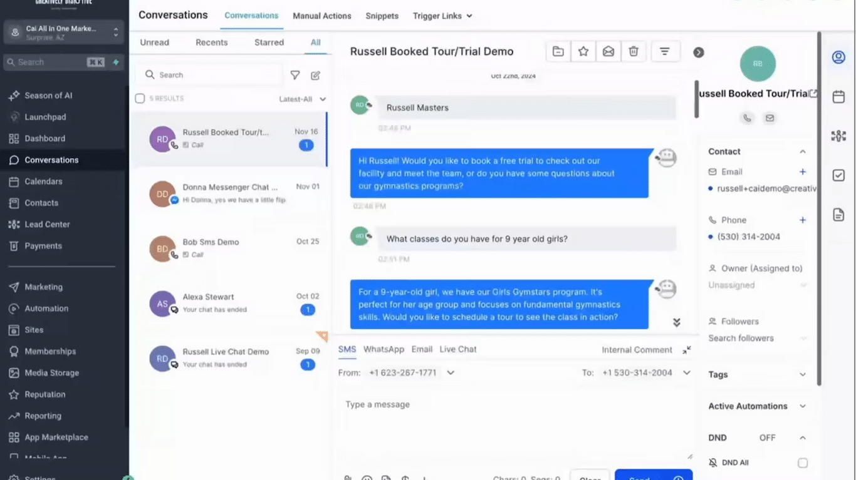Open calendar icon in right sidebar
Screen dimensions: 856x480
pos(838,97)
